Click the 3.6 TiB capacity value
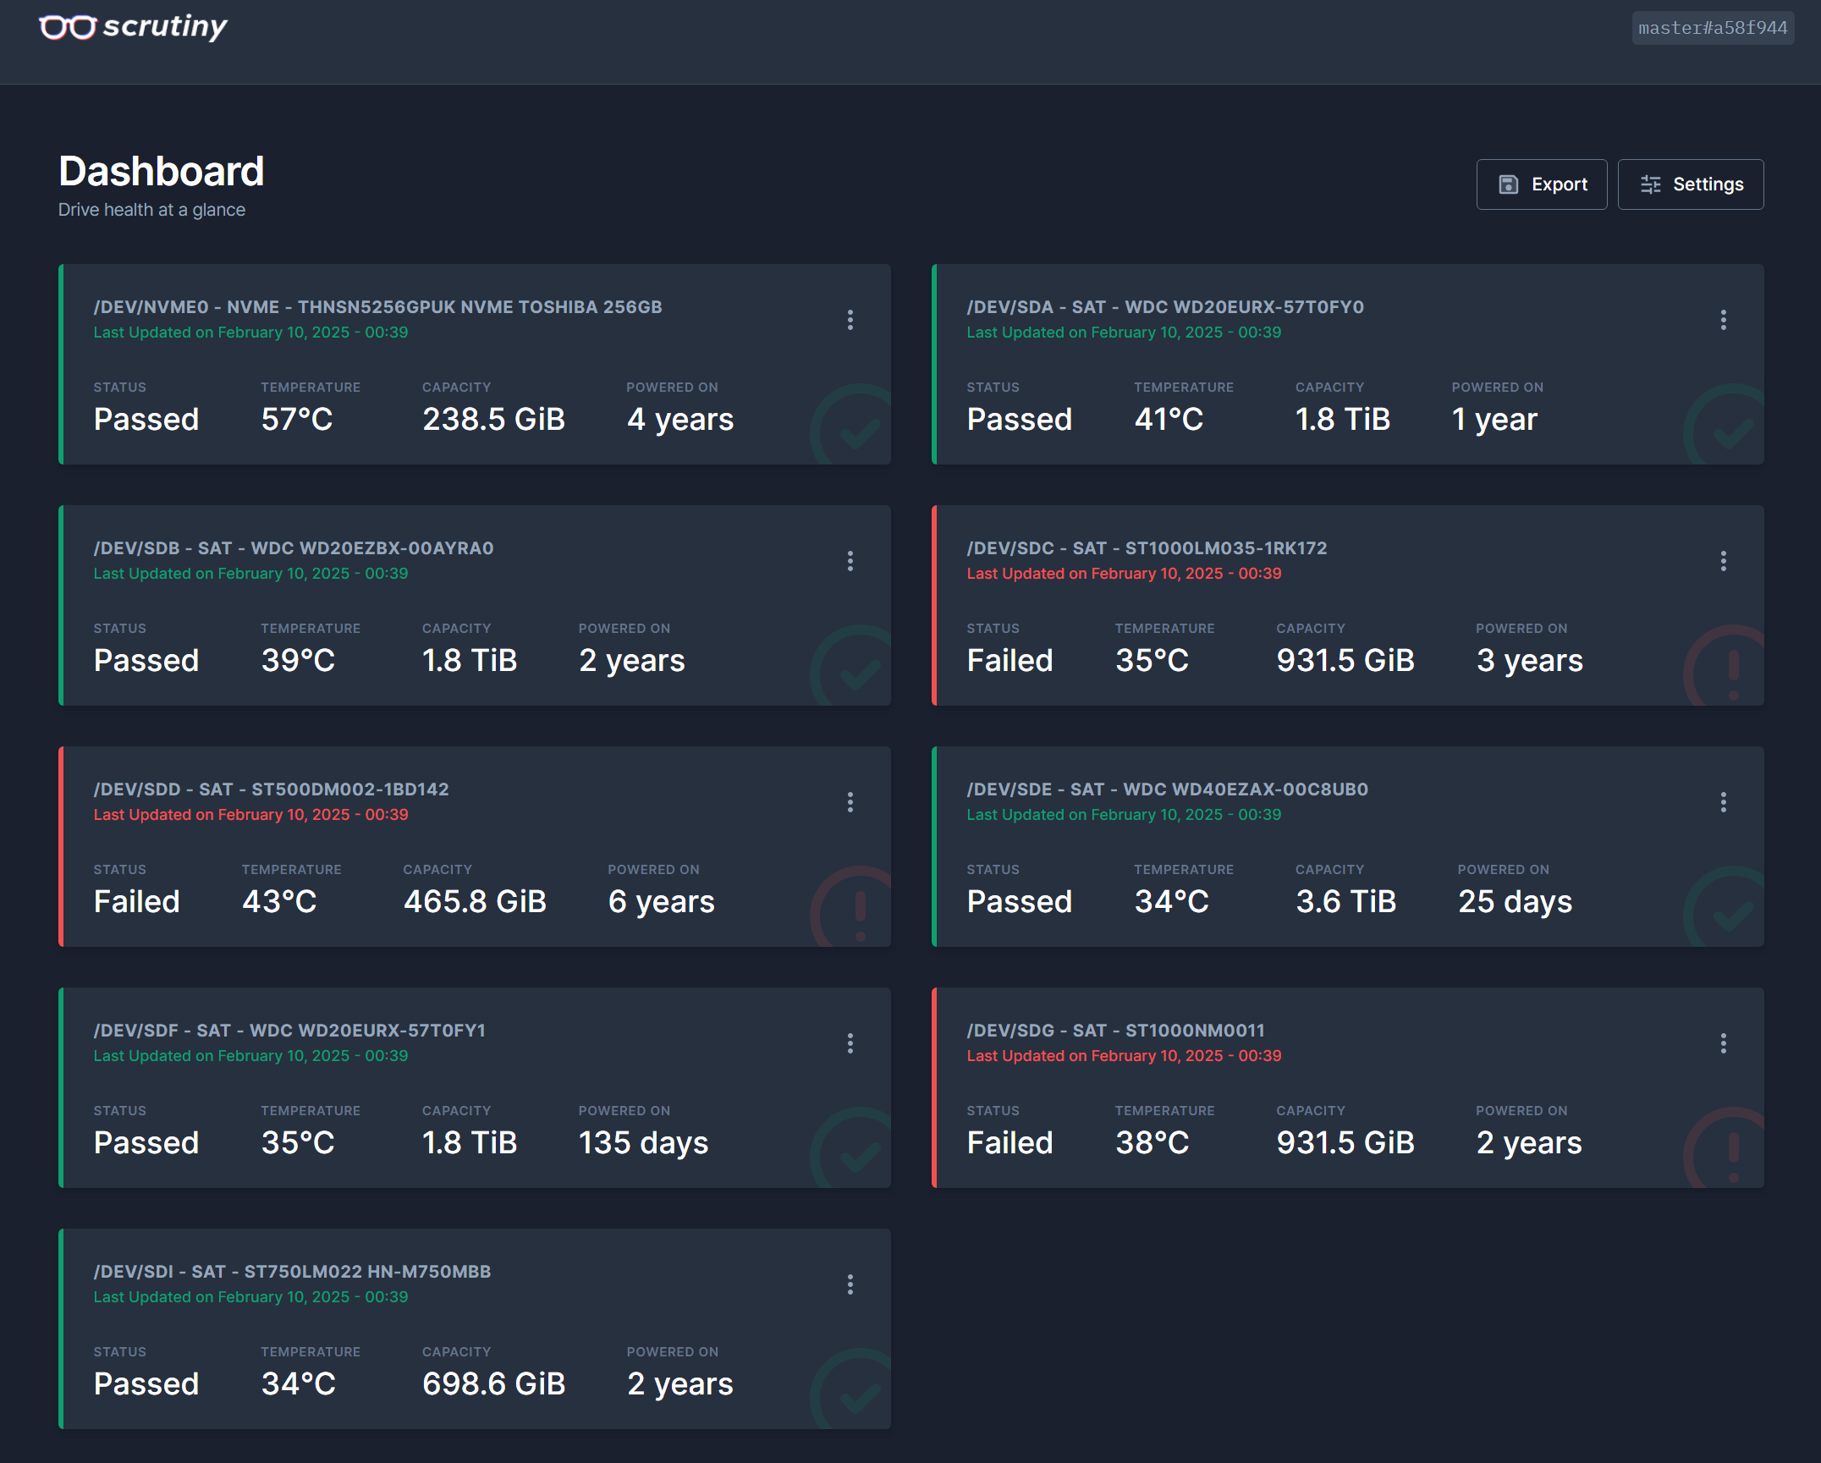1821x1463 pixels. click(1345, 902)
